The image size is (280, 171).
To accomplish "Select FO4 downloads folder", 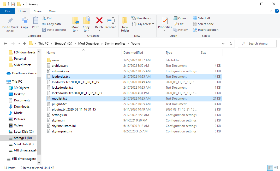I will [x=25, y=52].
